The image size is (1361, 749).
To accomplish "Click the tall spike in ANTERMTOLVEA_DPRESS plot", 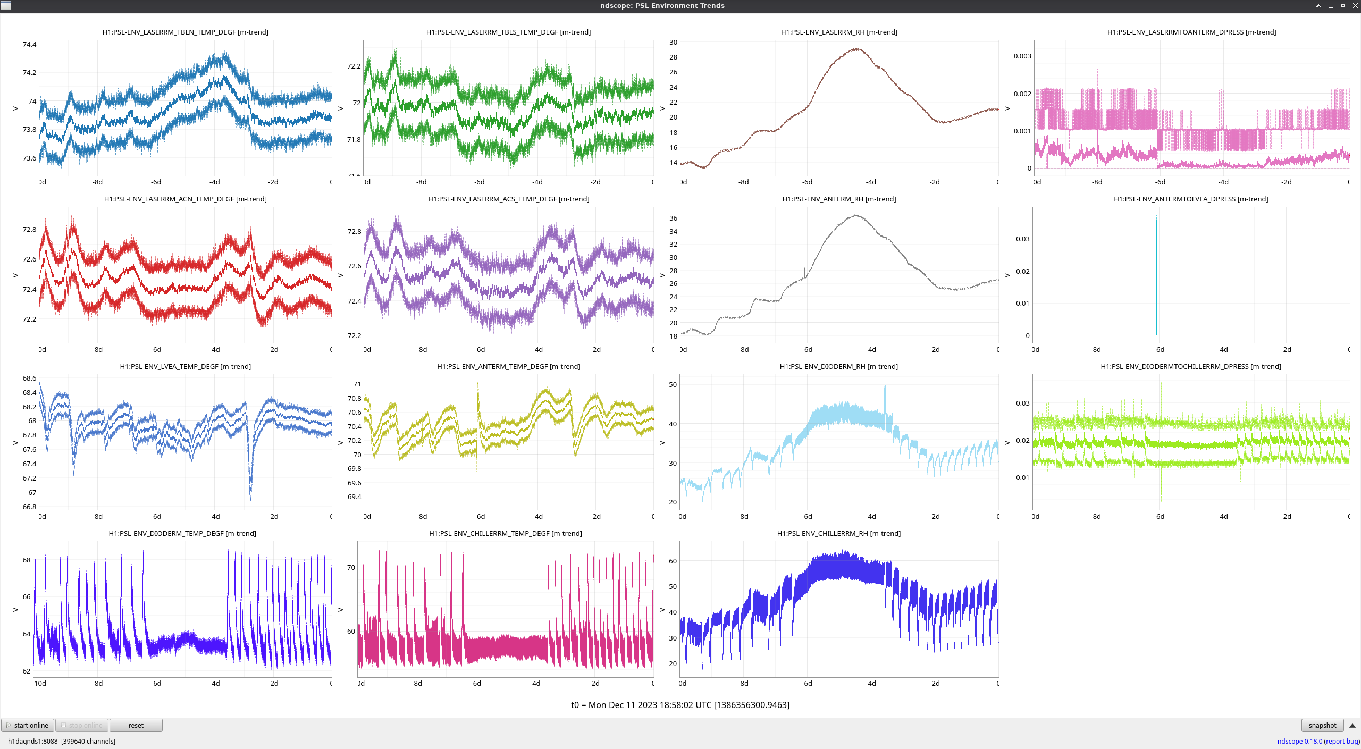I will [x=1156, y=266].
